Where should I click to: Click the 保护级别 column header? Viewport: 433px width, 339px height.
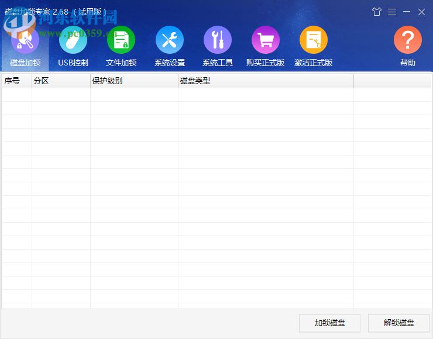[x=134, y=81]
